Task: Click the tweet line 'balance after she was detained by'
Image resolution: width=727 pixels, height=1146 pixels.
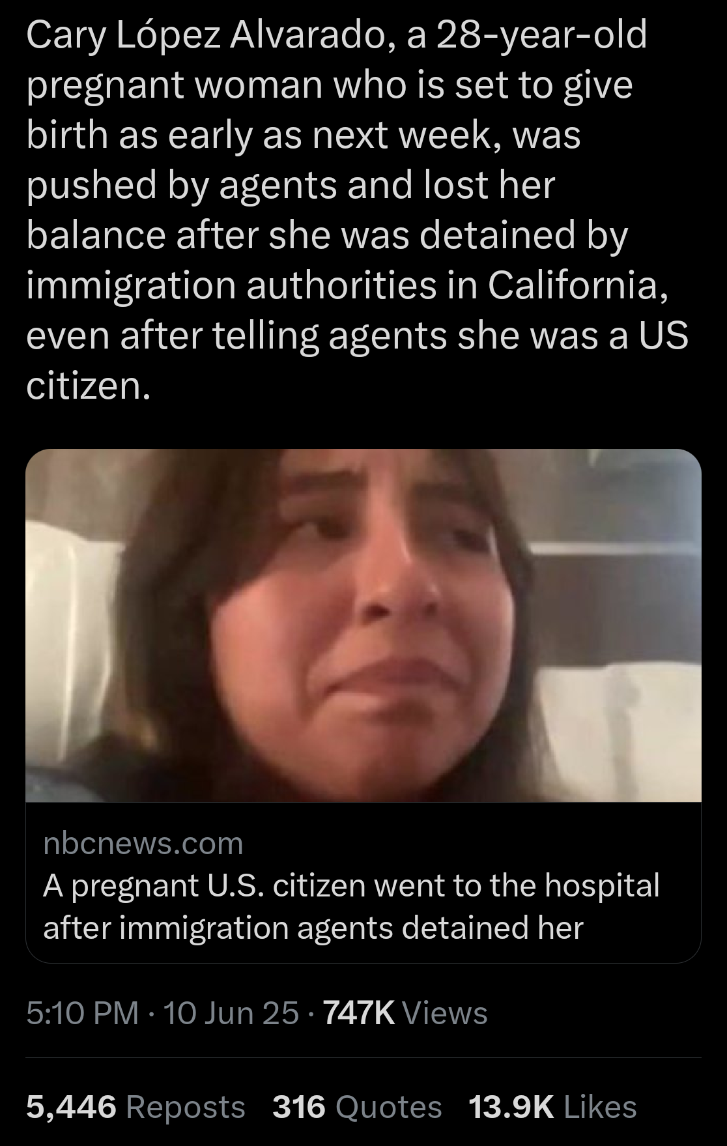Action: [x=327, y=236]
